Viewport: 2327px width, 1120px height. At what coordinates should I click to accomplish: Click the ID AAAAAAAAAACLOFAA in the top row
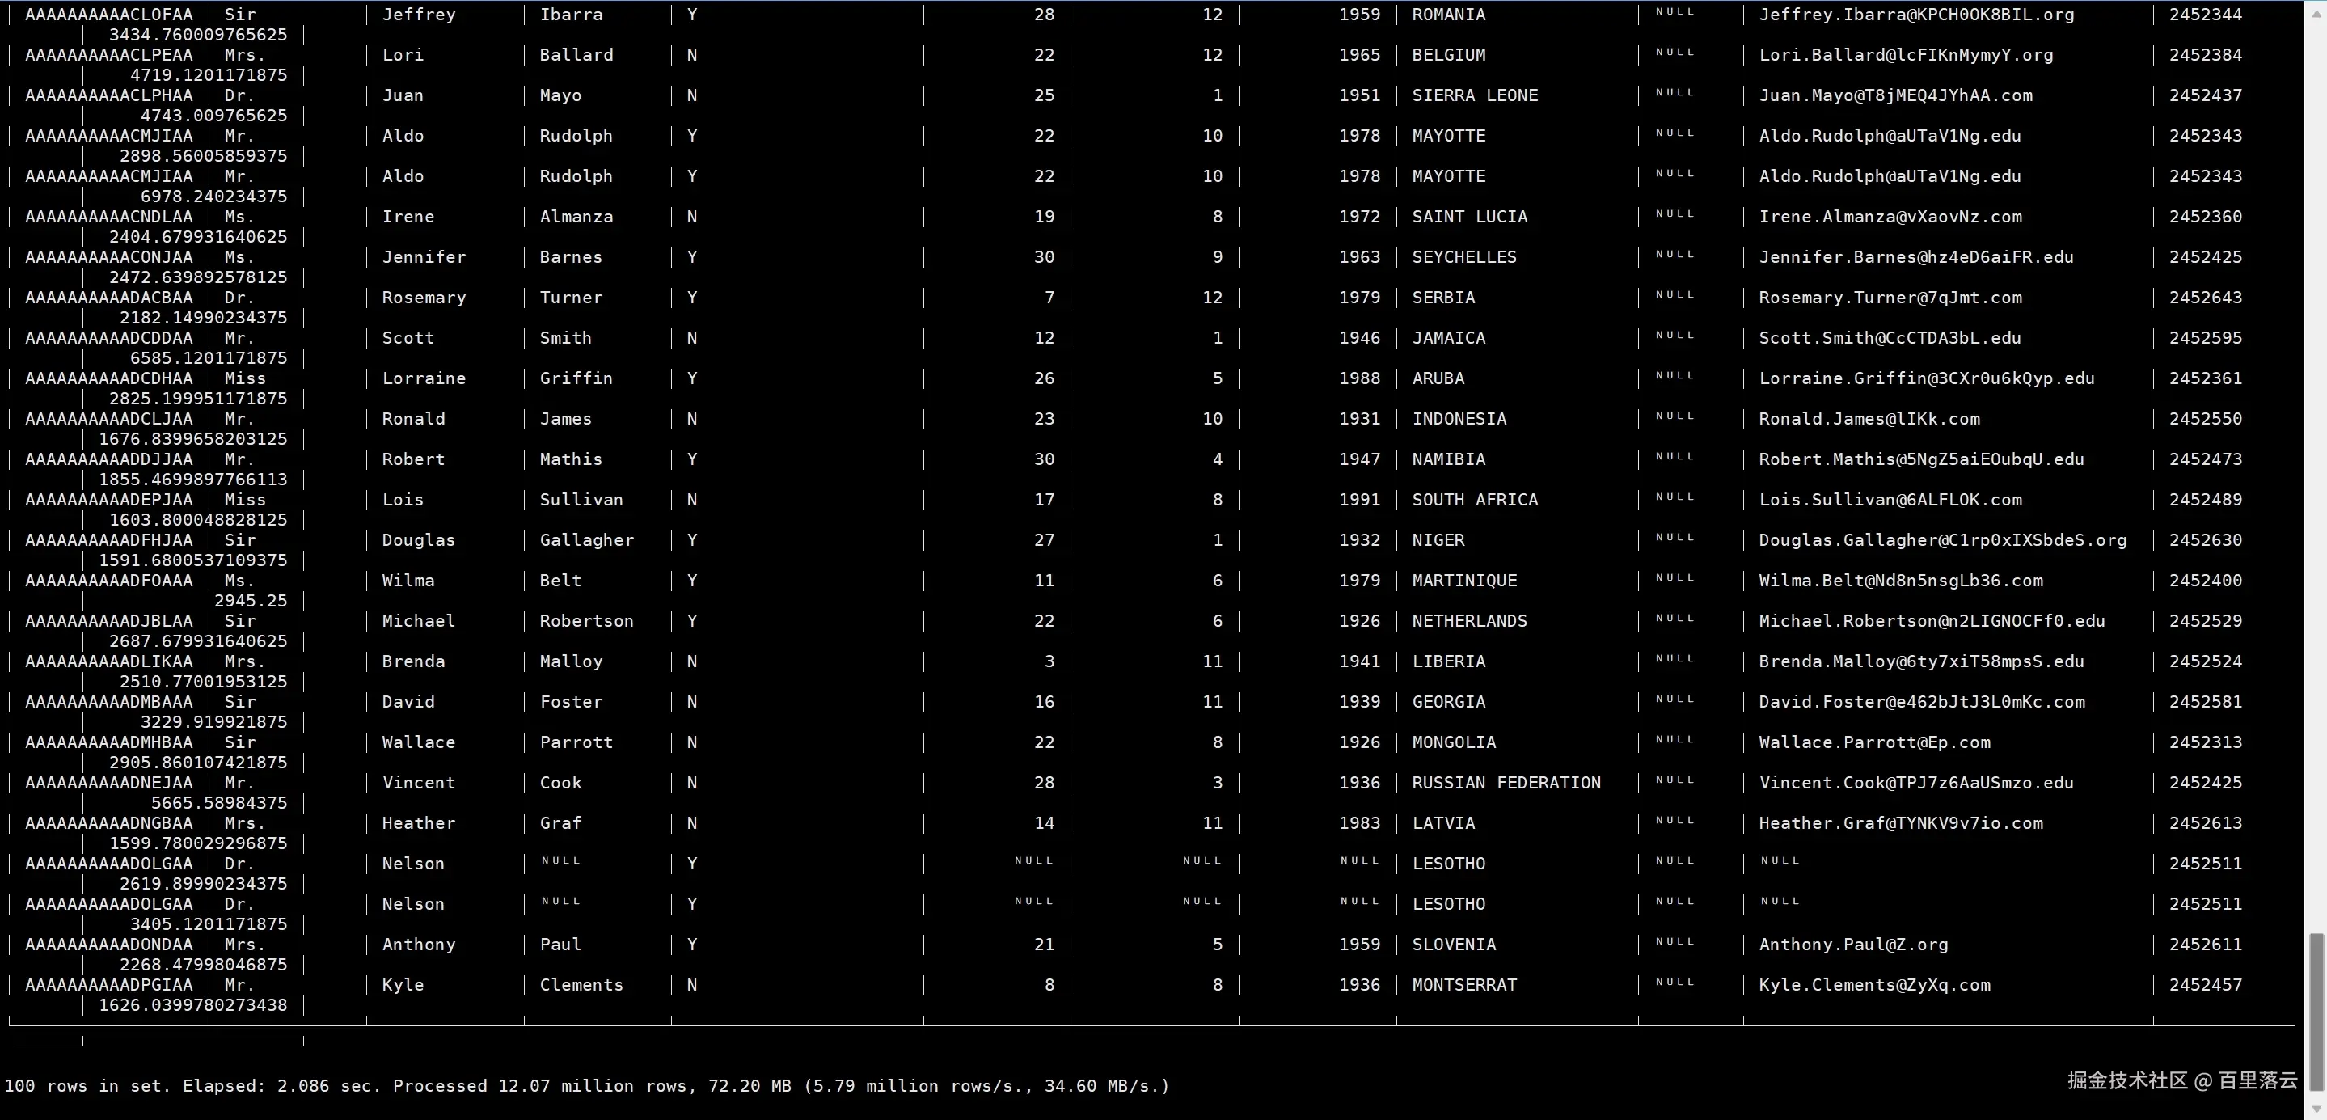108,15
